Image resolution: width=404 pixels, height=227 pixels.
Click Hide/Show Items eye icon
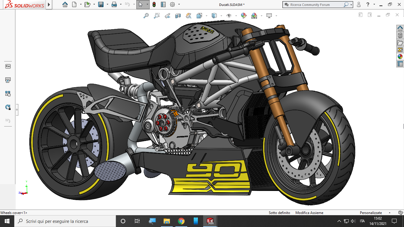click(x=229, y=16)
